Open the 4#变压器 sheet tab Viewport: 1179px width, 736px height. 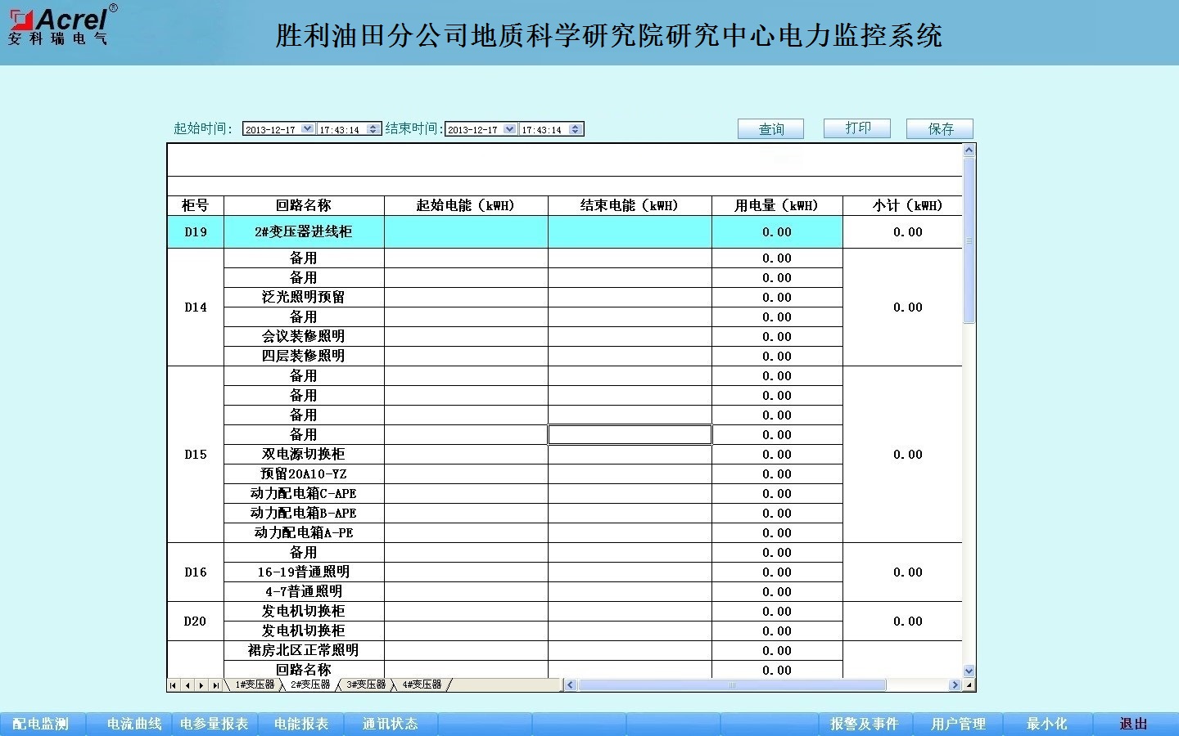[x=421, y=684]
